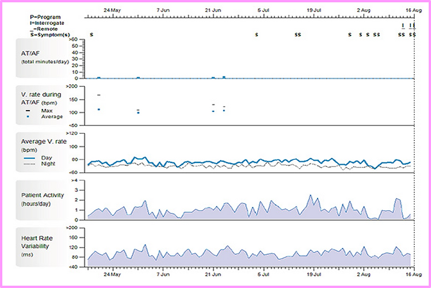
Task: Click the dotted Night line legend swatch
Action: (x=29, y=164)
